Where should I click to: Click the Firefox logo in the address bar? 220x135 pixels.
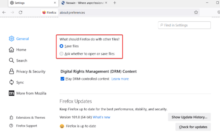tap(44, 12)
